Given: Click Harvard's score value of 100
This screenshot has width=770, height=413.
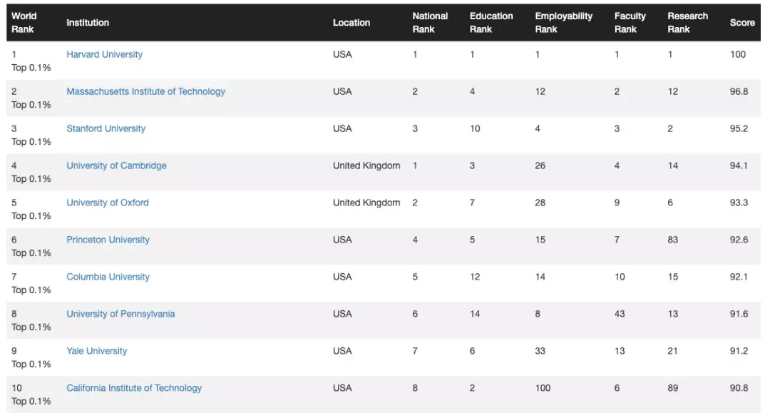Looking at the screenshot, I should 738,54.
